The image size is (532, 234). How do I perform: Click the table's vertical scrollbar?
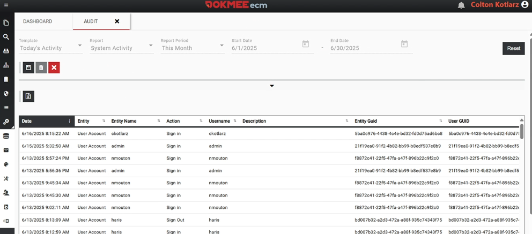point(522,131)
